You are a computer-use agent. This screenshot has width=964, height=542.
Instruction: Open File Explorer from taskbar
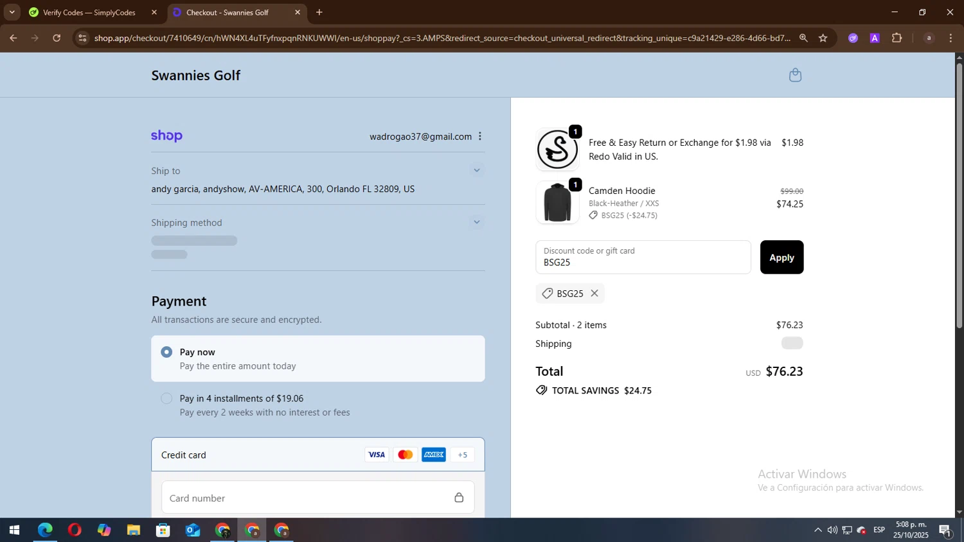[134, 530]
